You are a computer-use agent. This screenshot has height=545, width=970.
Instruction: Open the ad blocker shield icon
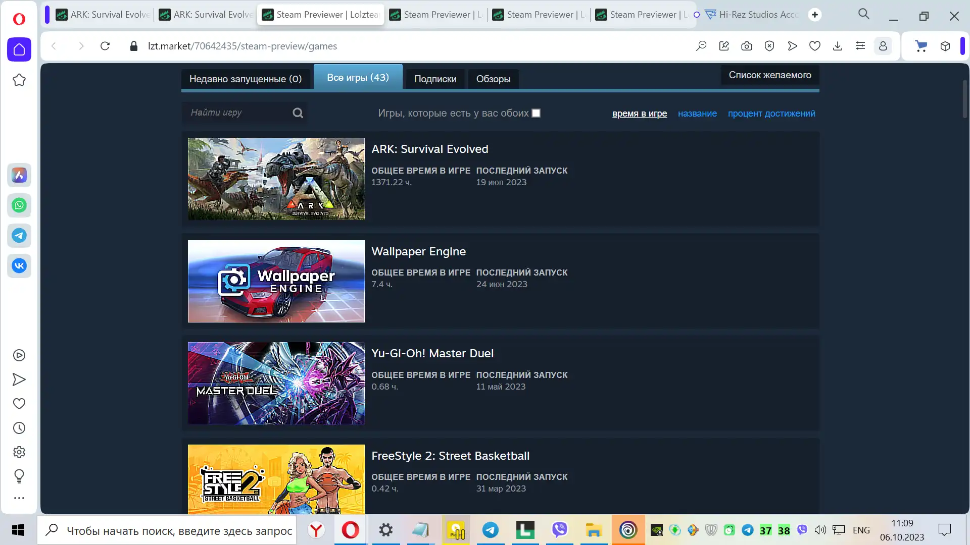point(769,46)
